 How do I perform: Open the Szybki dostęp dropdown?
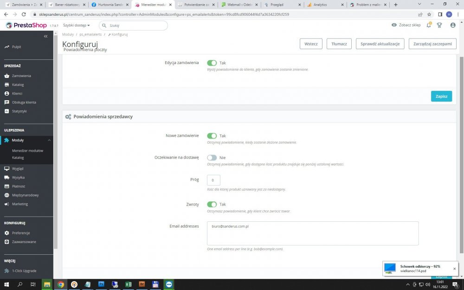77,26
